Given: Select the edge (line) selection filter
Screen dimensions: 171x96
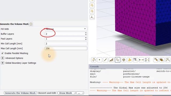Looking at the screenshot, I should (105, 60).
